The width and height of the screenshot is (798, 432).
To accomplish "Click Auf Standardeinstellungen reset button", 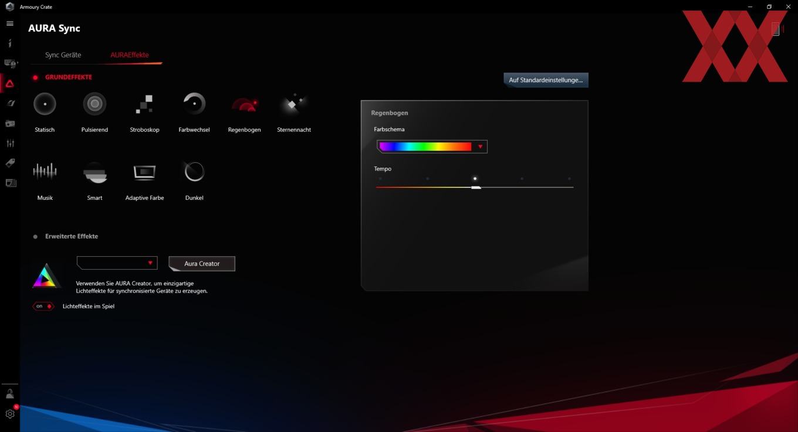I will click(x=546, y=80).
